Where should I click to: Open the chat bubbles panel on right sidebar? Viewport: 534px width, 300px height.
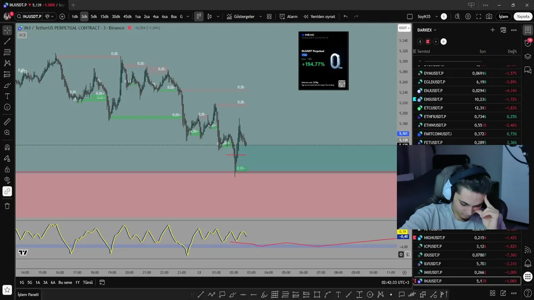[x=528, y=70]
